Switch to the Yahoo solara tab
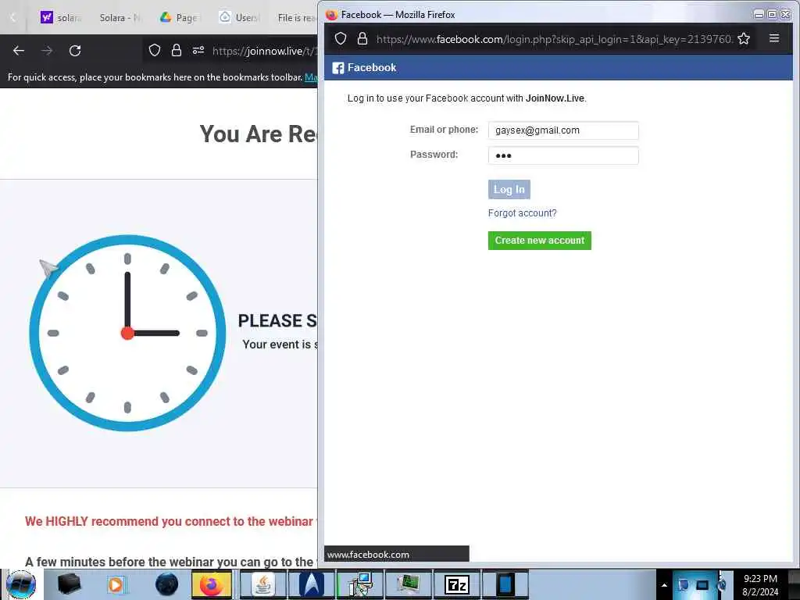Image resolution: width=800 pixels, height=600 pixels. coord(61,18)
